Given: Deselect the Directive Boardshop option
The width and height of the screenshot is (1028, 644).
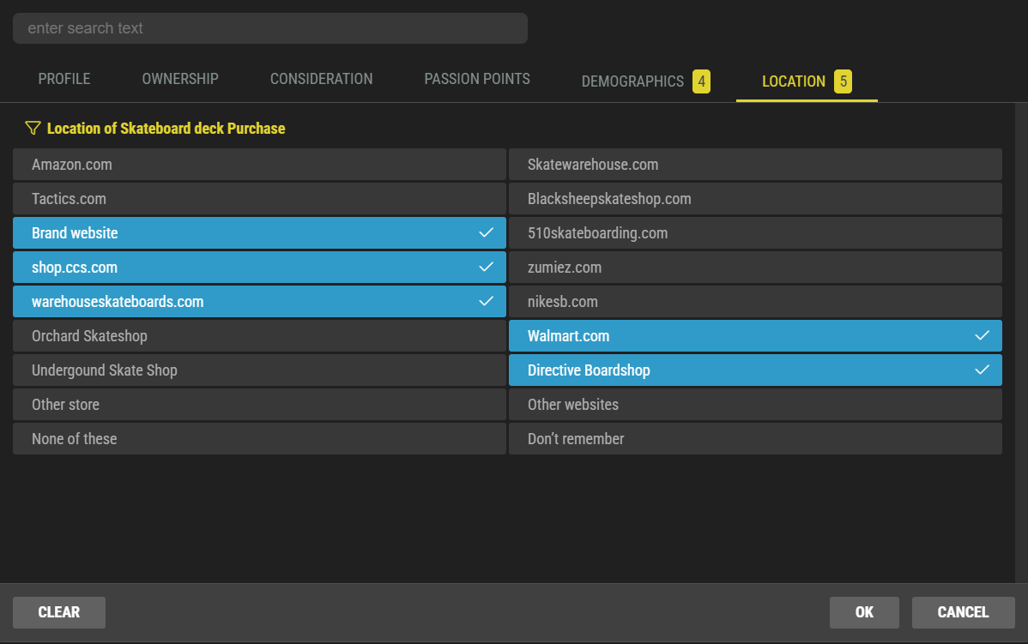Looking at the screenshot, I should (x=755, y=370).
